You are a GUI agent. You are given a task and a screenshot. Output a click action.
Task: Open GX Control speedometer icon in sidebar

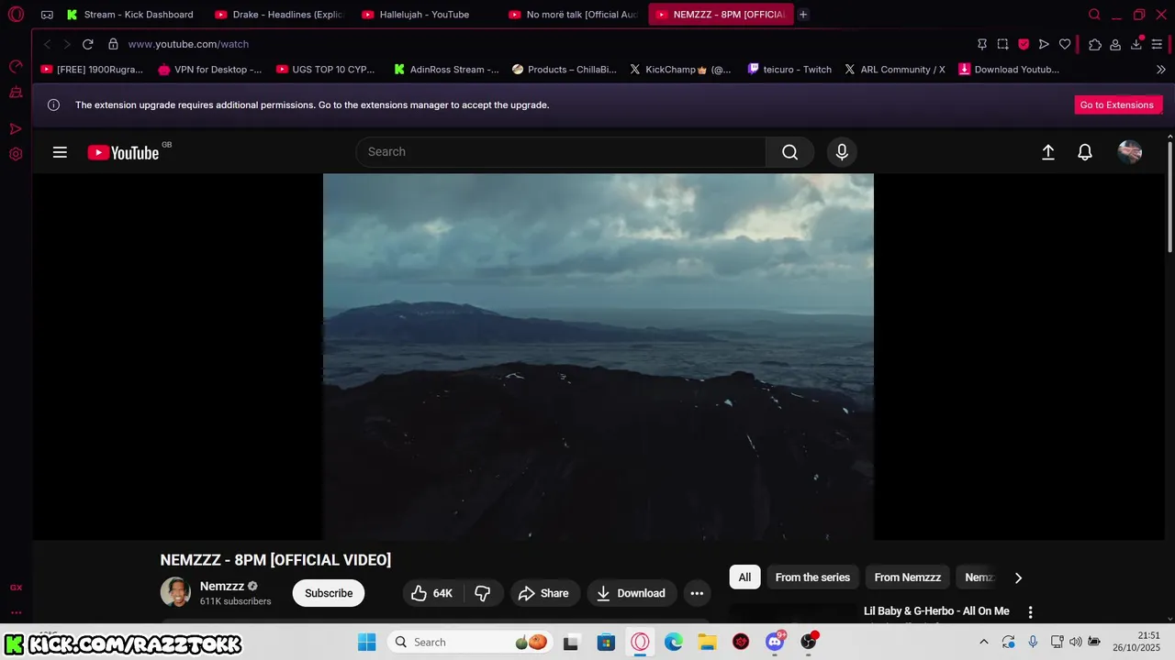click(x=16, y=66)
